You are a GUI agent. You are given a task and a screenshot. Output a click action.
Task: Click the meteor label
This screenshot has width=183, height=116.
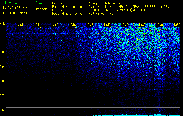click(x=41, y=9)
